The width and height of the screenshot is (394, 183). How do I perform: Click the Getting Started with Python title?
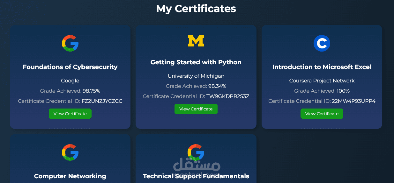tap(196, 62)
